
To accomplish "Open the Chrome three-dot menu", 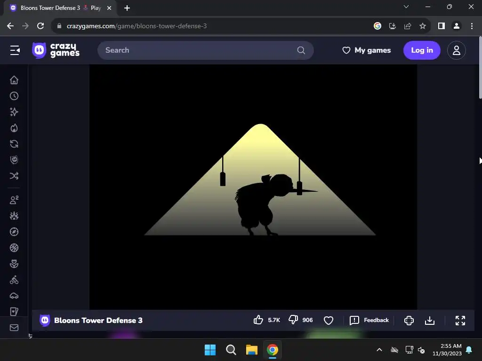I will click(x=472, y=26).
